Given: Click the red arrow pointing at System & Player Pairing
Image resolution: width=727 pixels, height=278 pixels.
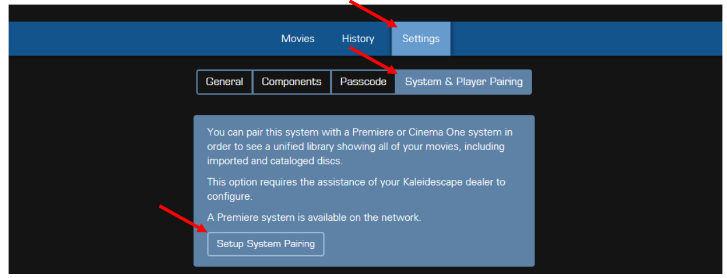Looking at the screenshot, I should [x=373, y=61].
